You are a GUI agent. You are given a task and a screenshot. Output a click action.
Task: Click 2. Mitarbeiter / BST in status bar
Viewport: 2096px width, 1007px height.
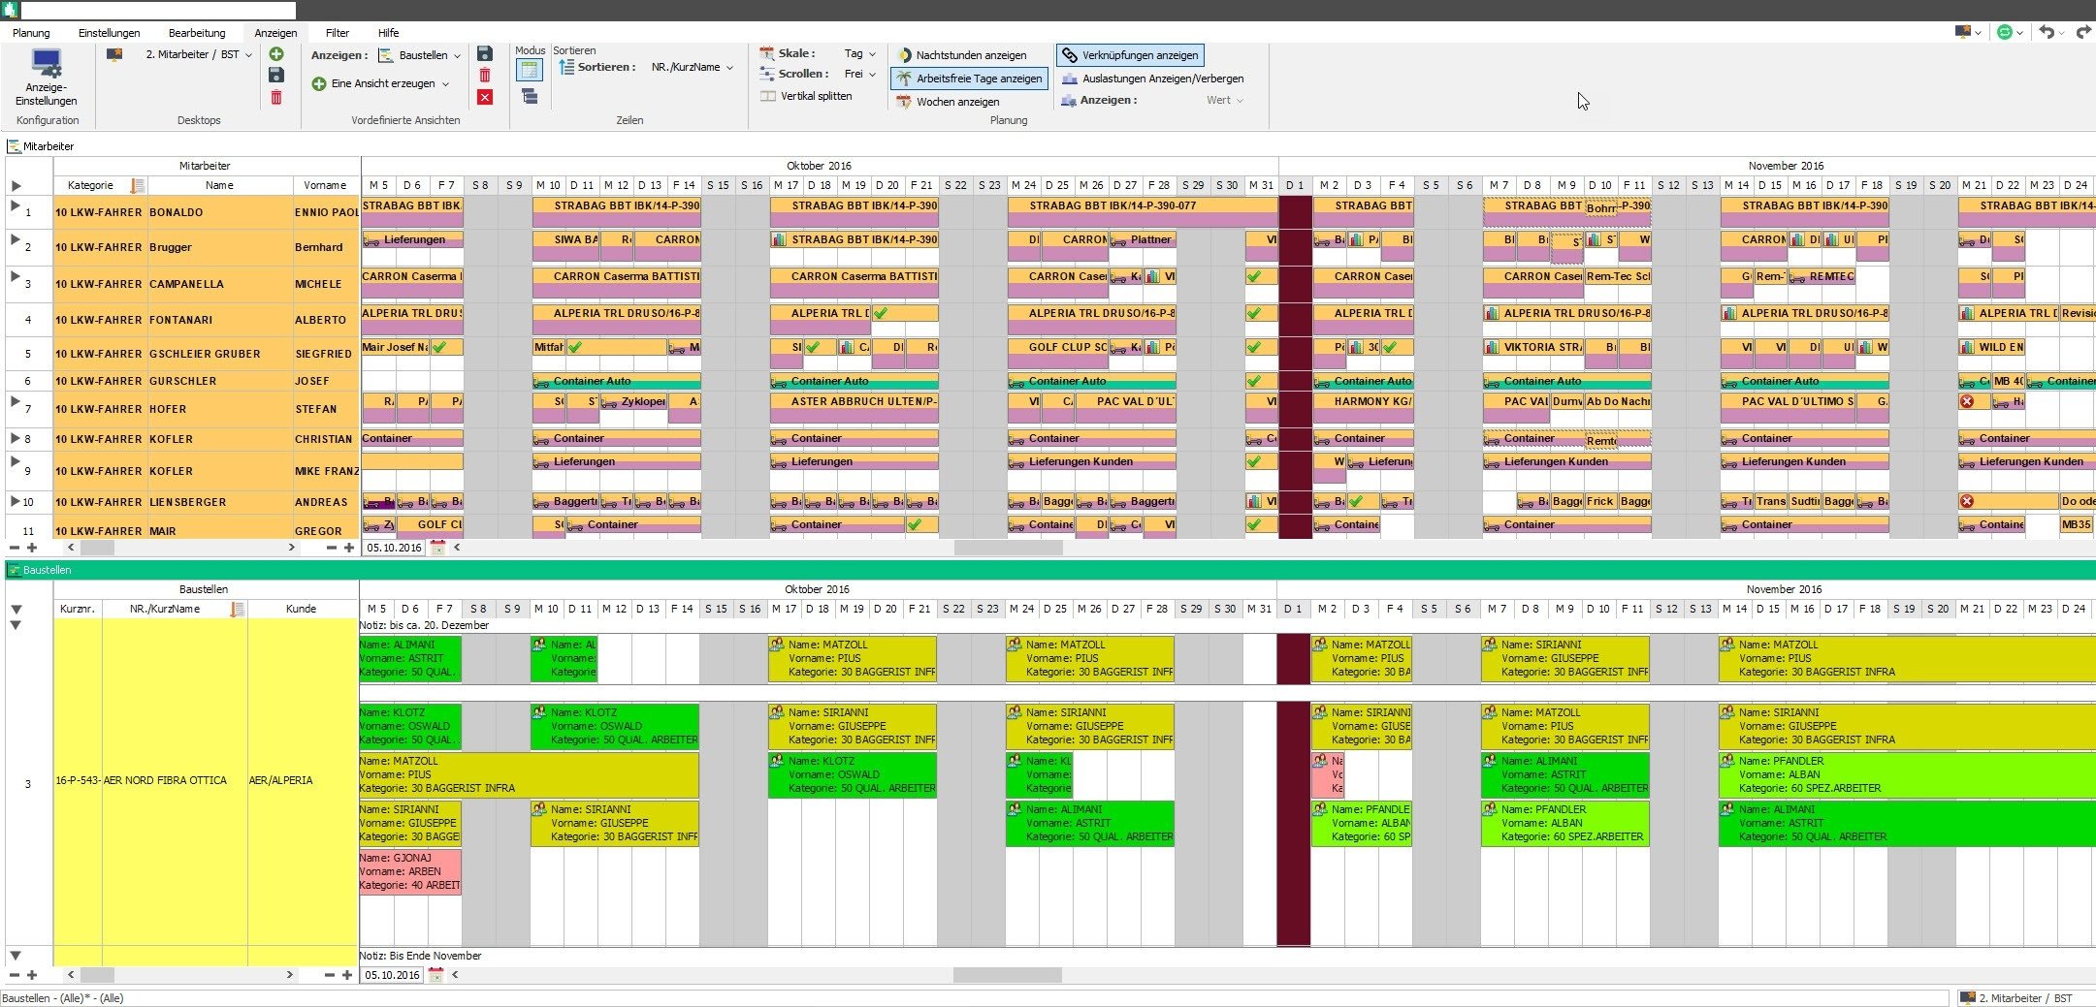[2024, 998]
